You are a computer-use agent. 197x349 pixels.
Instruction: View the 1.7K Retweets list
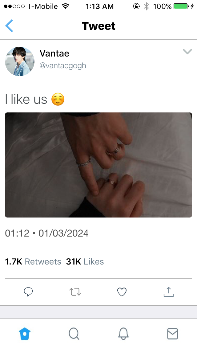tap(33, 261)
